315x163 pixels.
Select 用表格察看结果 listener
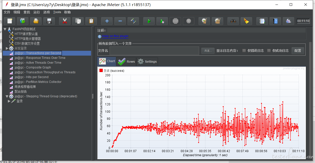coord(25,87)
